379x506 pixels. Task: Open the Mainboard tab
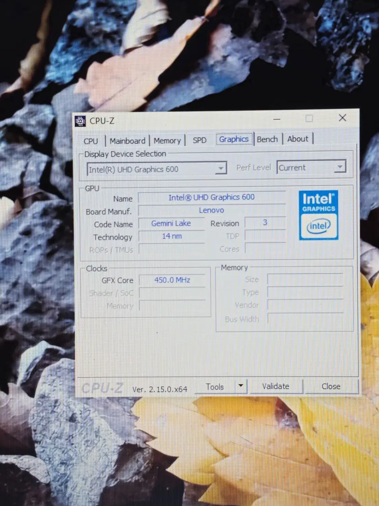[x=127, y=141]
